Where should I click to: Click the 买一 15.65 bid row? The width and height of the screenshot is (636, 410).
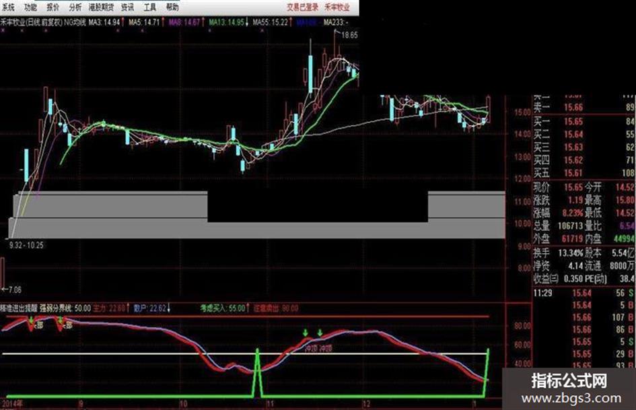(584, 121)
